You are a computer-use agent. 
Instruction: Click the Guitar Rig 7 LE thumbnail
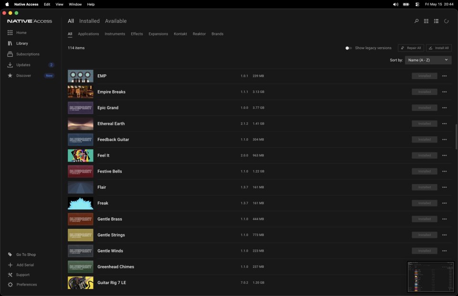(81, 283)
